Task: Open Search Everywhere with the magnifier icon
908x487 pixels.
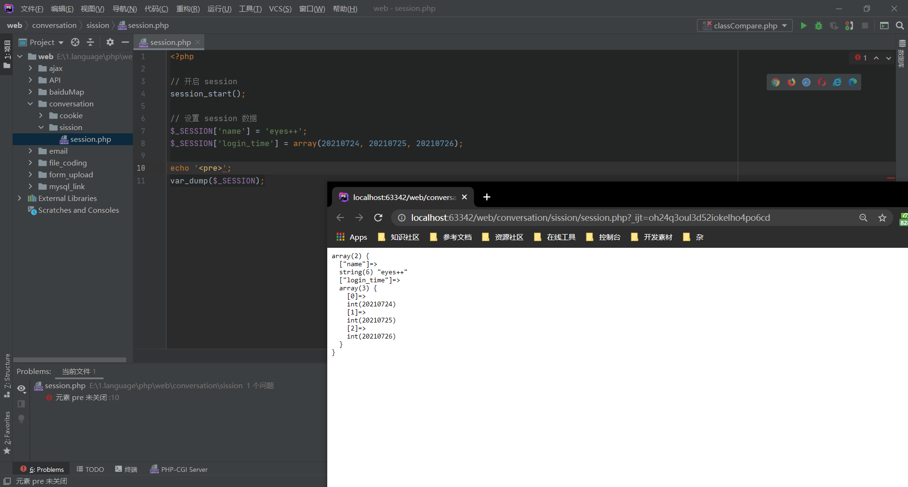Action: click(x=900, y=26)
